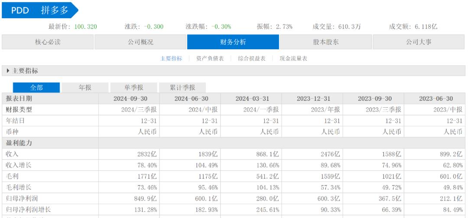View the 综合损益表 link
This screenshot has height=218, width=468.
(251, 59)
